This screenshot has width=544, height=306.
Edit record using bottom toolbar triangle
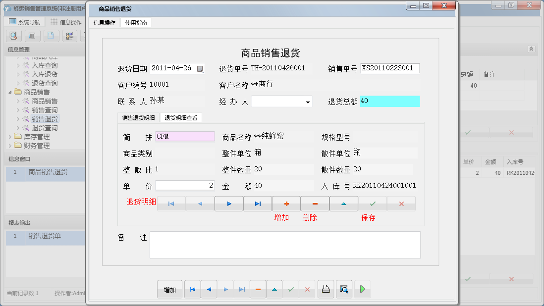[274, 289]
